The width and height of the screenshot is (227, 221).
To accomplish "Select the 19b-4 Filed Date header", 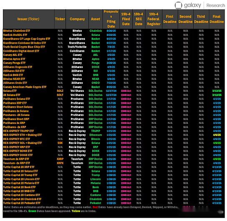I will (x=126, y=19).
